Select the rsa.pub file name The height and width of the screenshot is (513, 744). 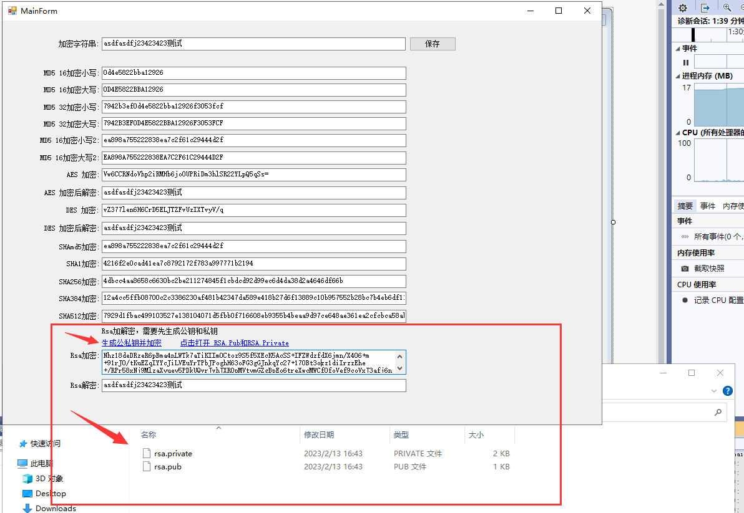coord(168,467)
